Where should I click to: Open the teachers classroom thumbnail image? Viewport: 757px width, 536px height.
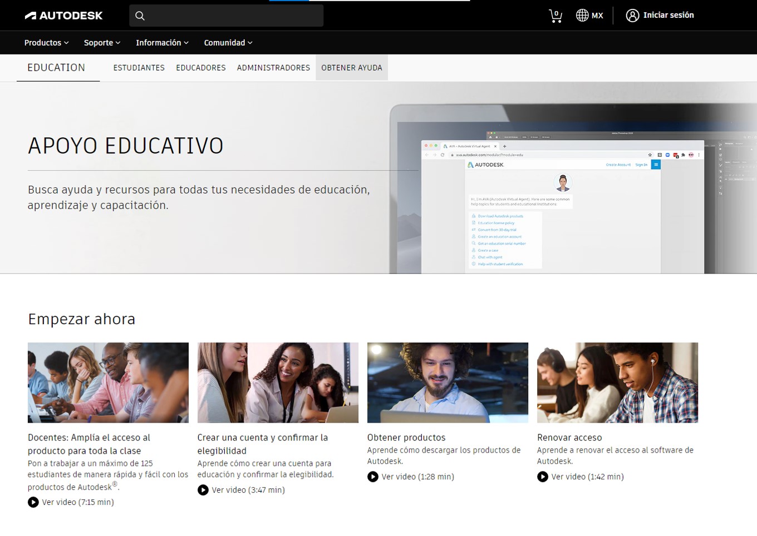coord(108,383)
